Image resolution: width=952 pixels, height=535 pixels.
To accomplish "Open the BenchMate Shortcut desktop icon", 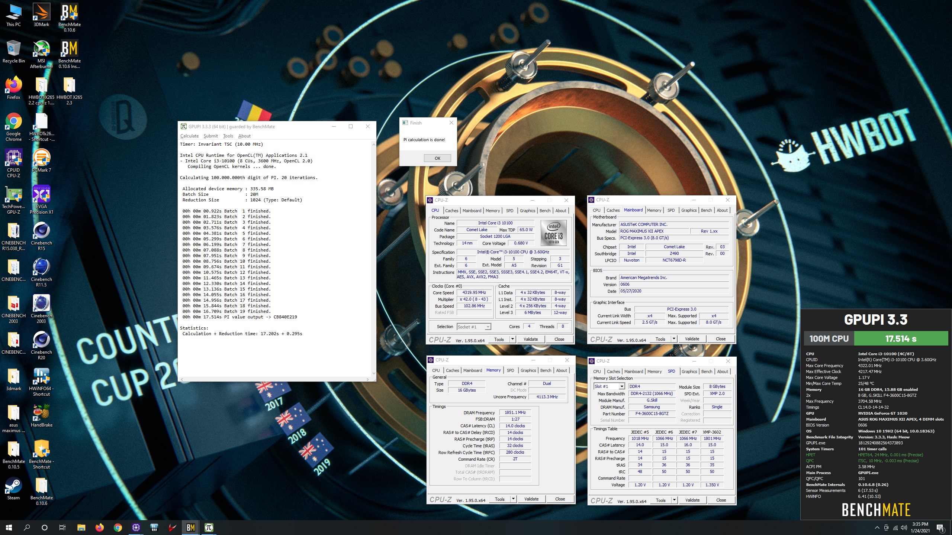I will click(x=41, y=455).
